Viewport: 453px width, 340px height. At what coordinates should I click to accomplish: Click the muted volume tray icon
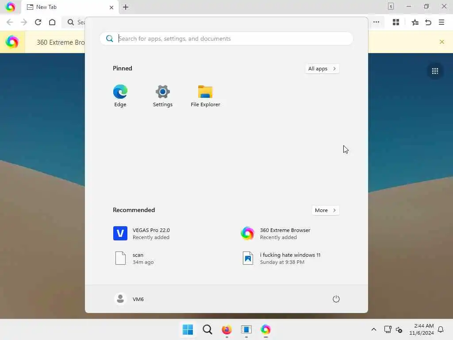coord(399,329)
